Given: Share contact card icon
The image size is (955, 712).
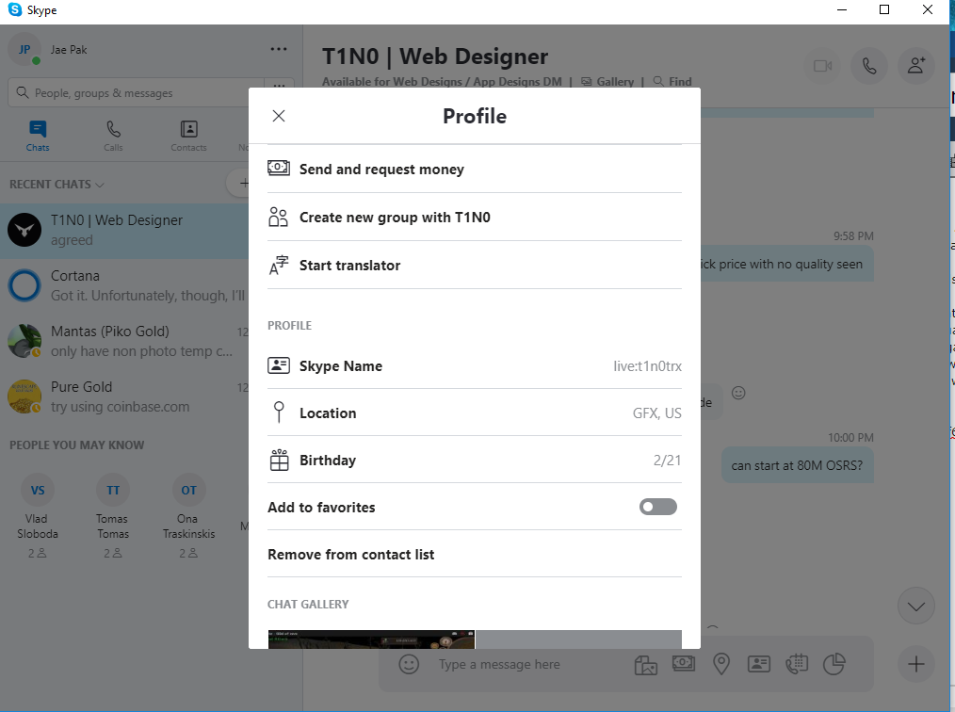Looking at the screenshot, I should tap(759, 664).
